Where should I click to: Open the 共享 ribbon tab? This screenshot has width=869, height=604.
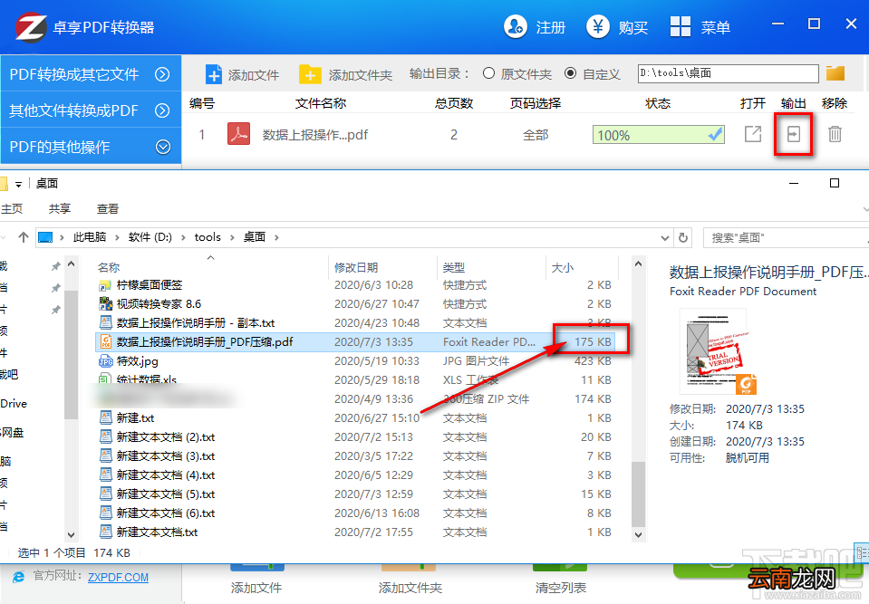point(59,208)
